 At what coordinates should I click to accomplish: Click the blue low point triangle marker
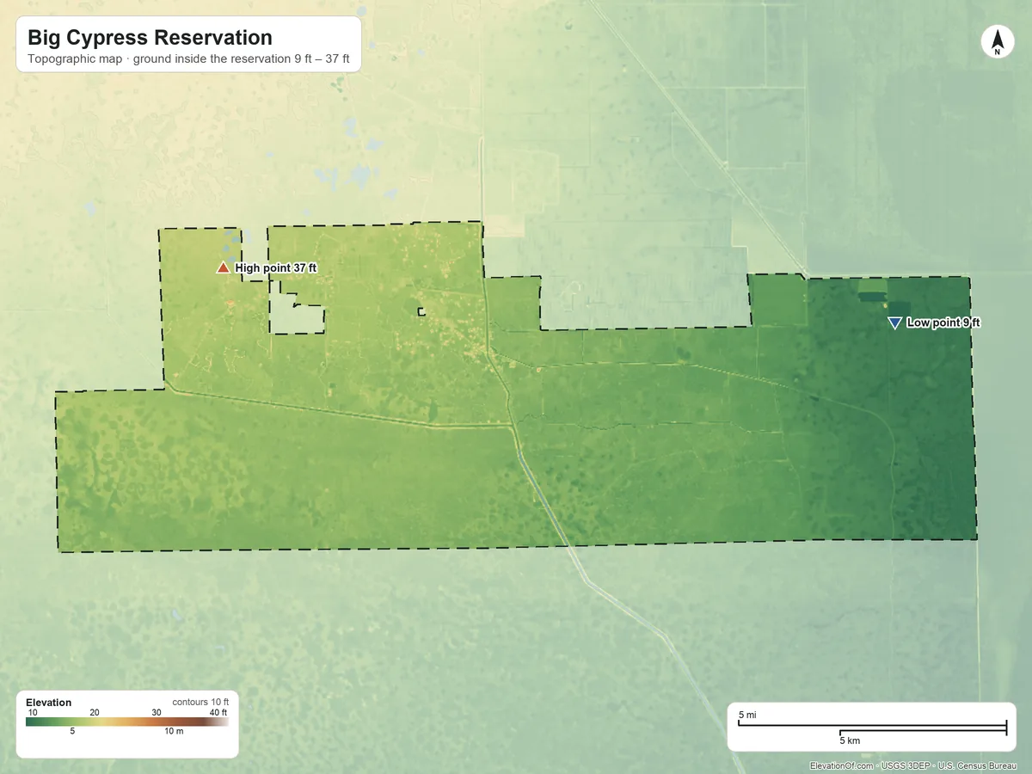(894, 322)
